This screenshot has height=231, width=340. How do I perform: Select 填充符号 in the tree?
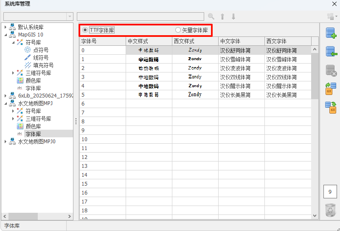(x=43, y=65)
